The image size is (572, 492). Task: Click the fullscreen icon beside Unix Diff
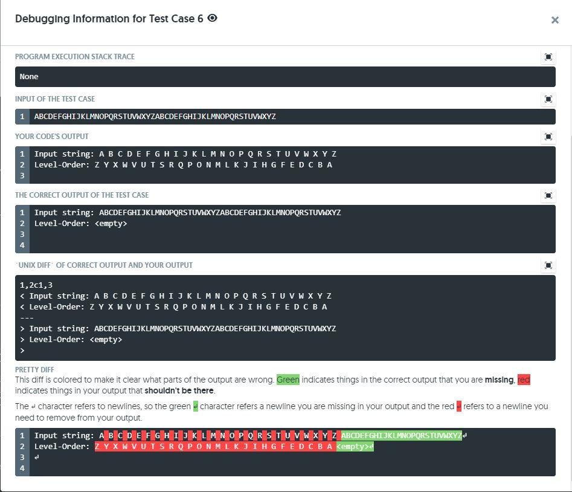coord(548,265)
